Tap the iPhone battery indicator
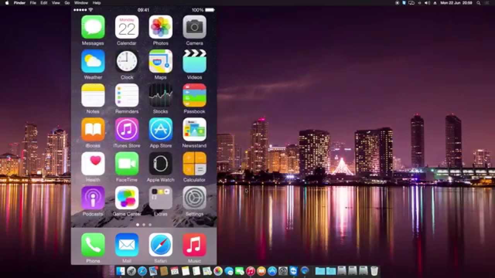 [210, 10]
